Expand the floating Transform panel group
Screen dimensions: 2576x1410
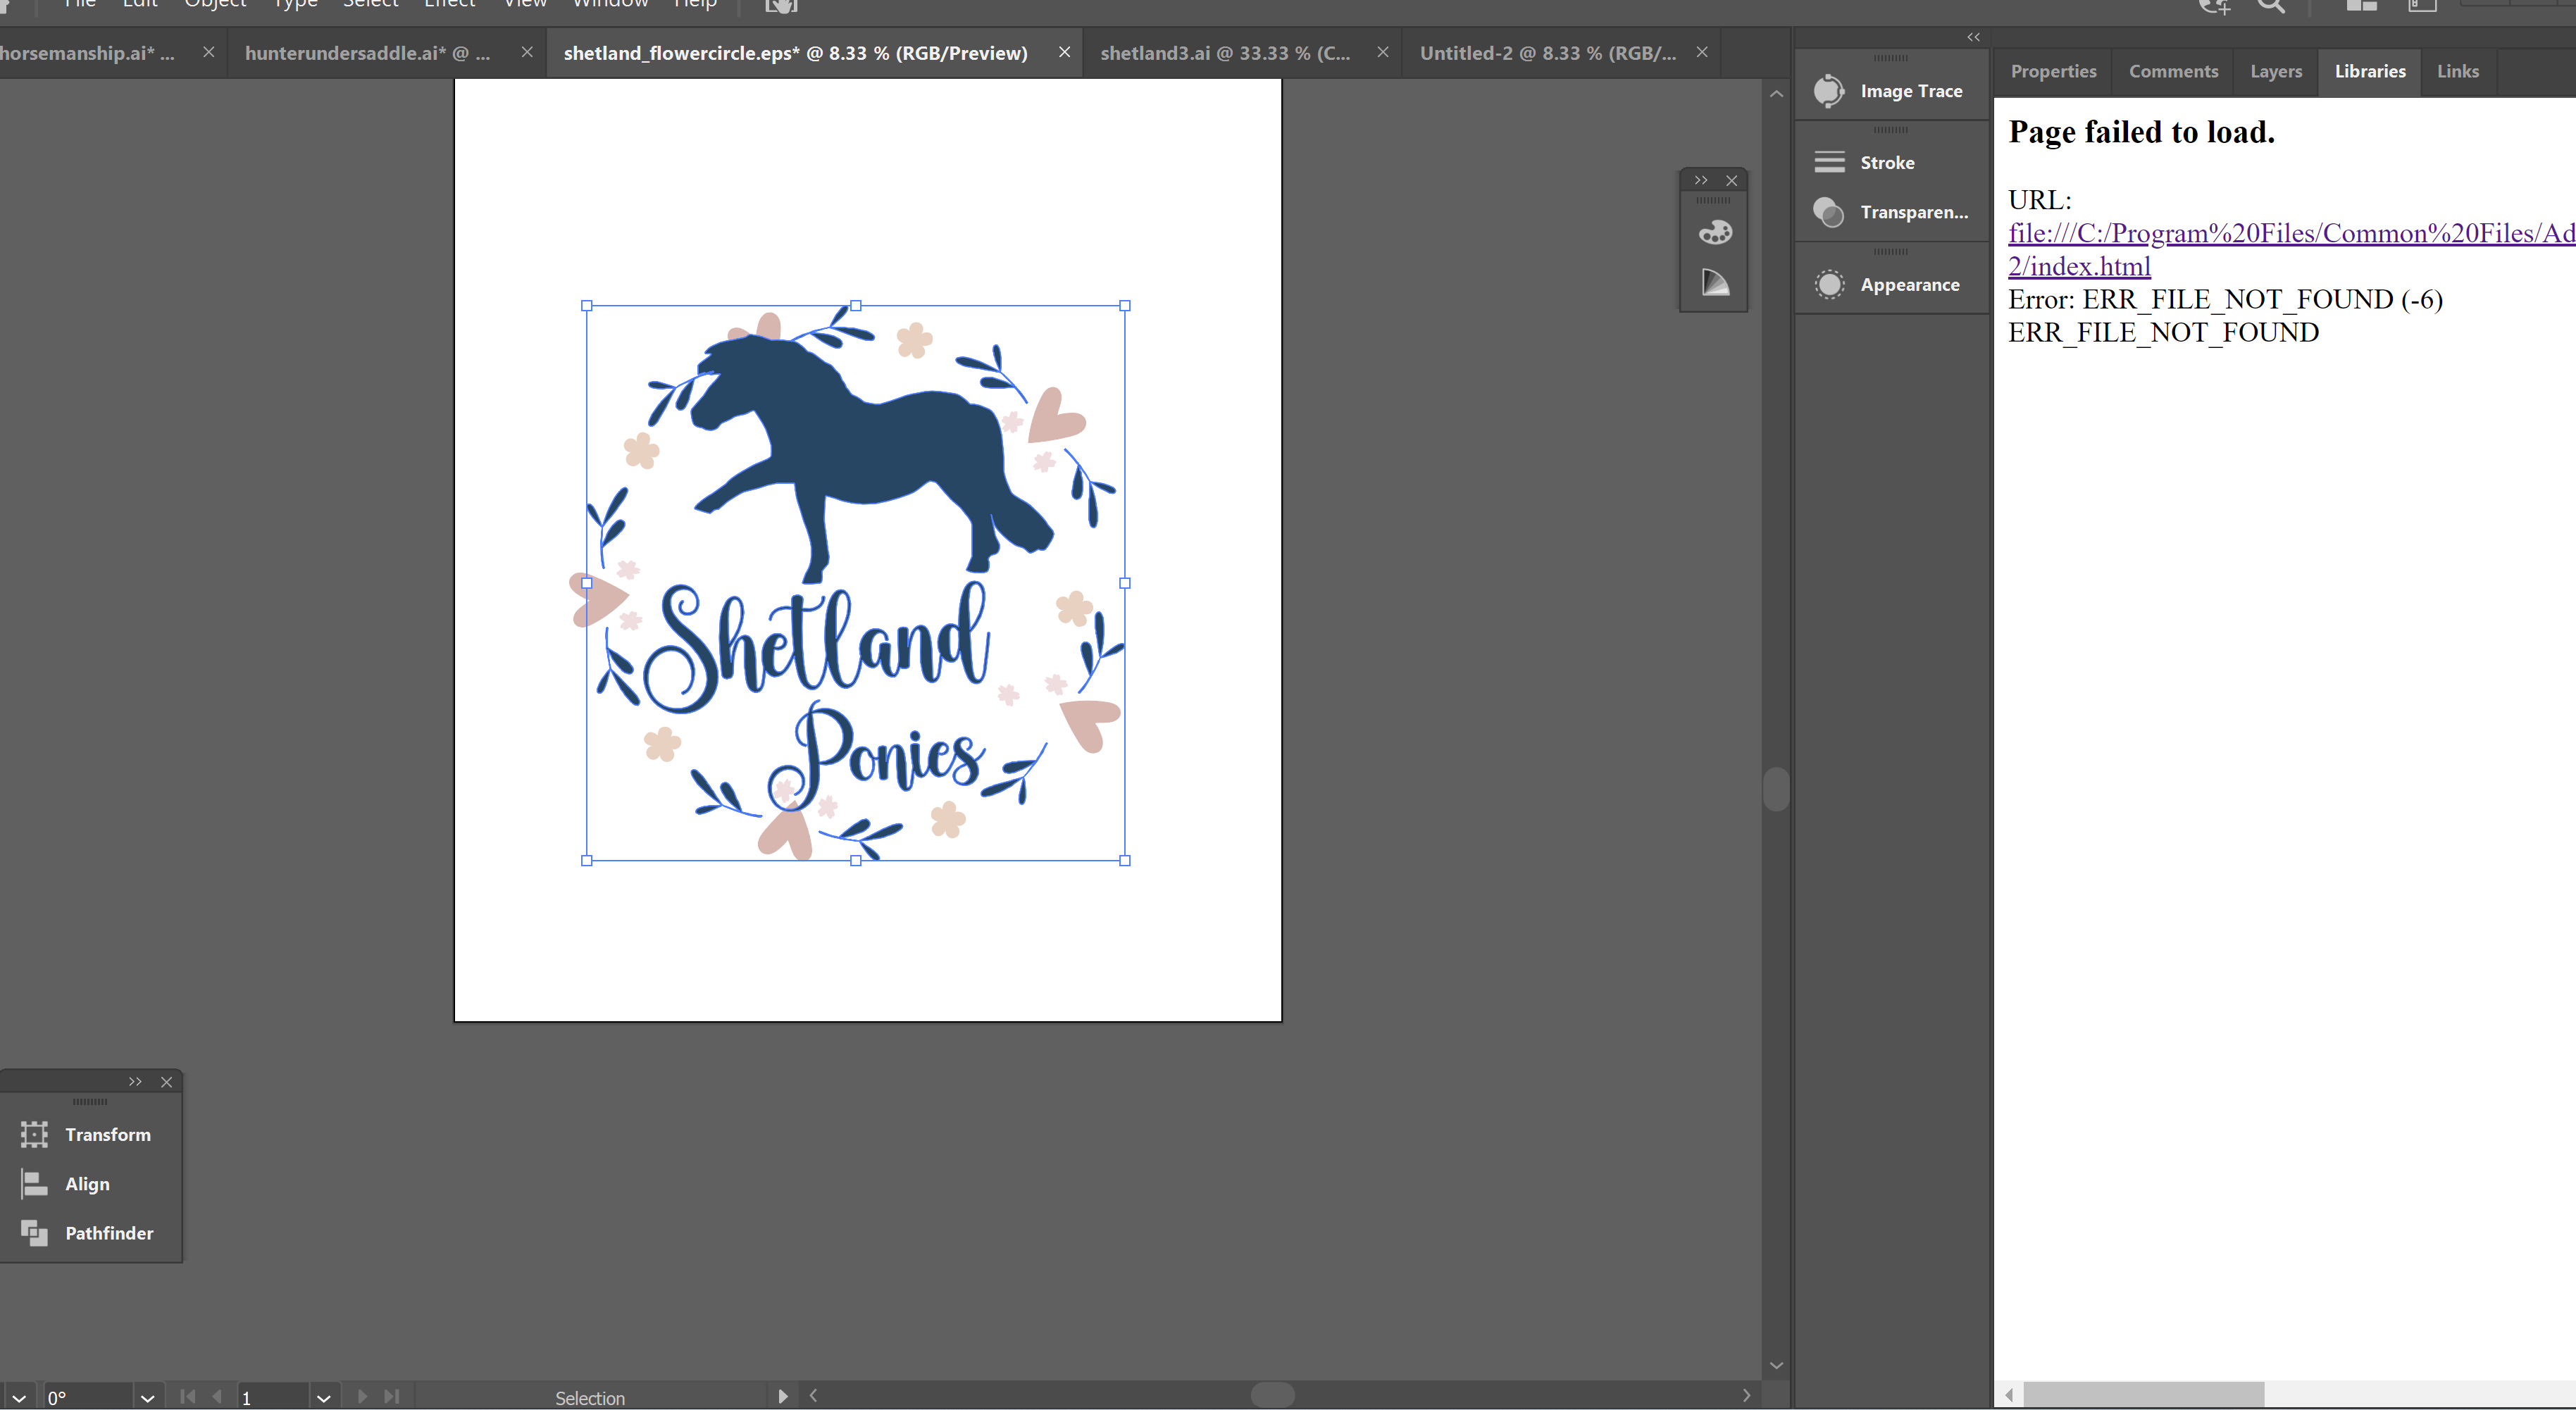(135, 1081)
